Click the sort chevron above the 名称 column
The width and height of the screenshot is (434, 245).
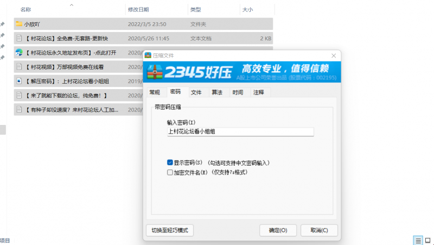72,4
